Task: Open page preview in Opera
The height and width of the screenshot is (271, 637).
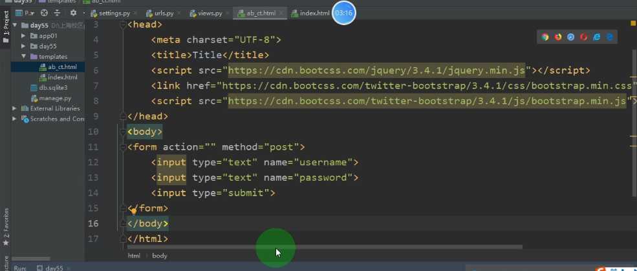Action: tap(584, 37)
